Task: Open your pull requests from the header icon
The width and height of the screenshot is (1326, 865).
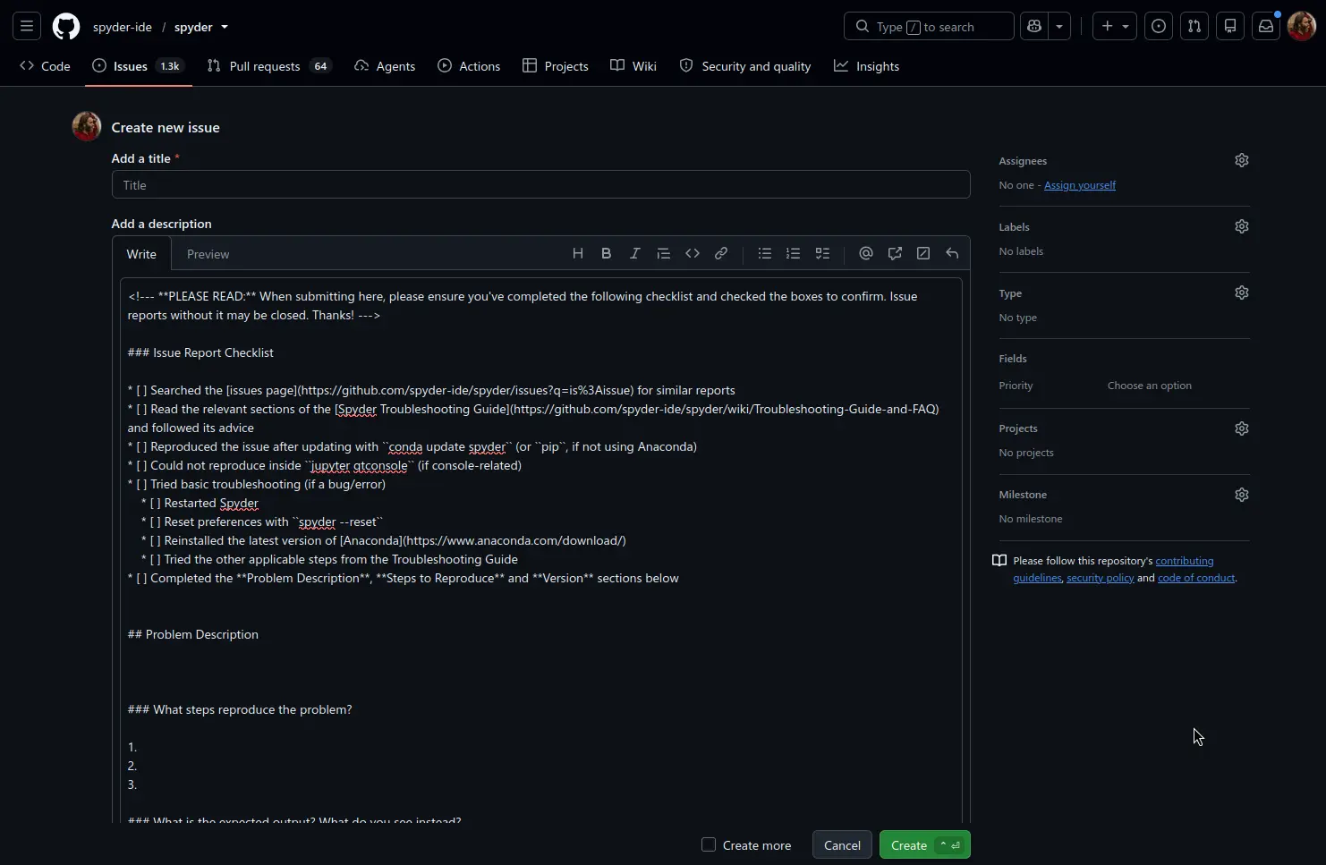Action: [x=1194, y=27]
